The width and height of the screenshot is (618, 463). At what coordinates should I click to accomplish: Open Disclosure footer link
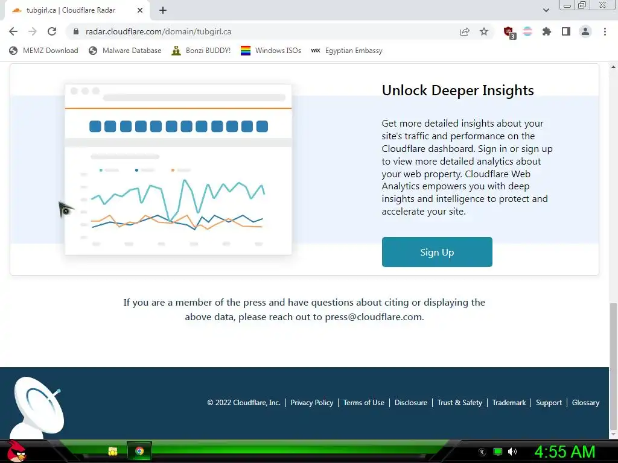(410, 402)
